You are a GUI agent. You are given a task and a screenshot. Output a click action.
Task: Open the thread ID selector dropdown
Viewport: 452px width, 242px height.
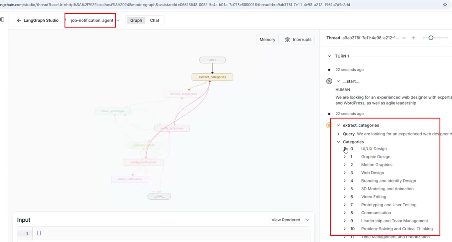(404, 38)
